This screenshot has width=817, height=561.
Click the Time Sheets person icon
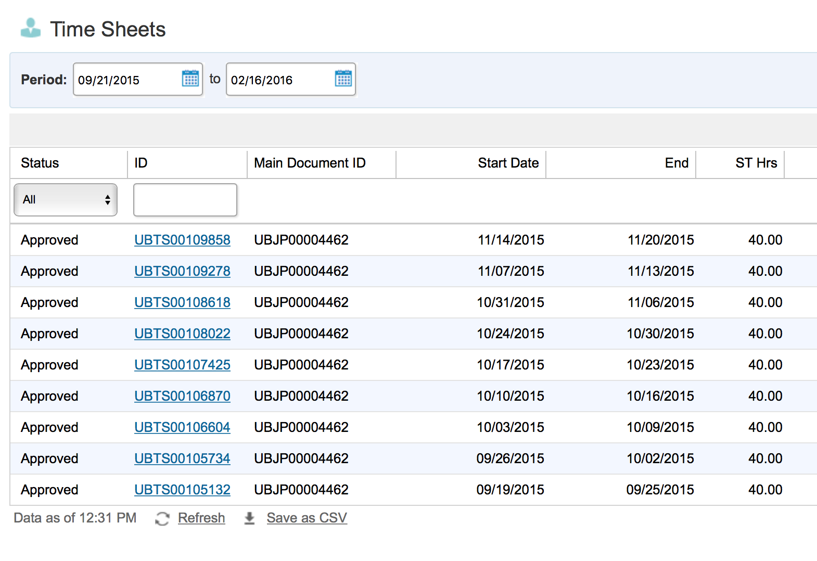click(x=31, y=28)
